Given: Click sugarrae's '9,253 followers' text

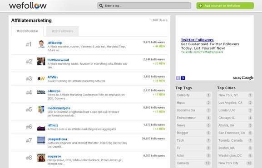Looking at the screenshot, I should (x=154, y=156).
